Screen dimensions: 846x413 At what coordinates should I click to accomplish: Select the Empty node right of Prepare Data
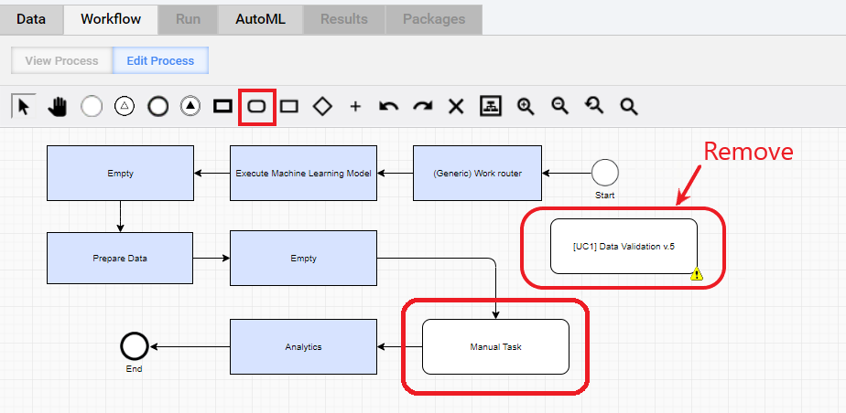pos(303,258)
